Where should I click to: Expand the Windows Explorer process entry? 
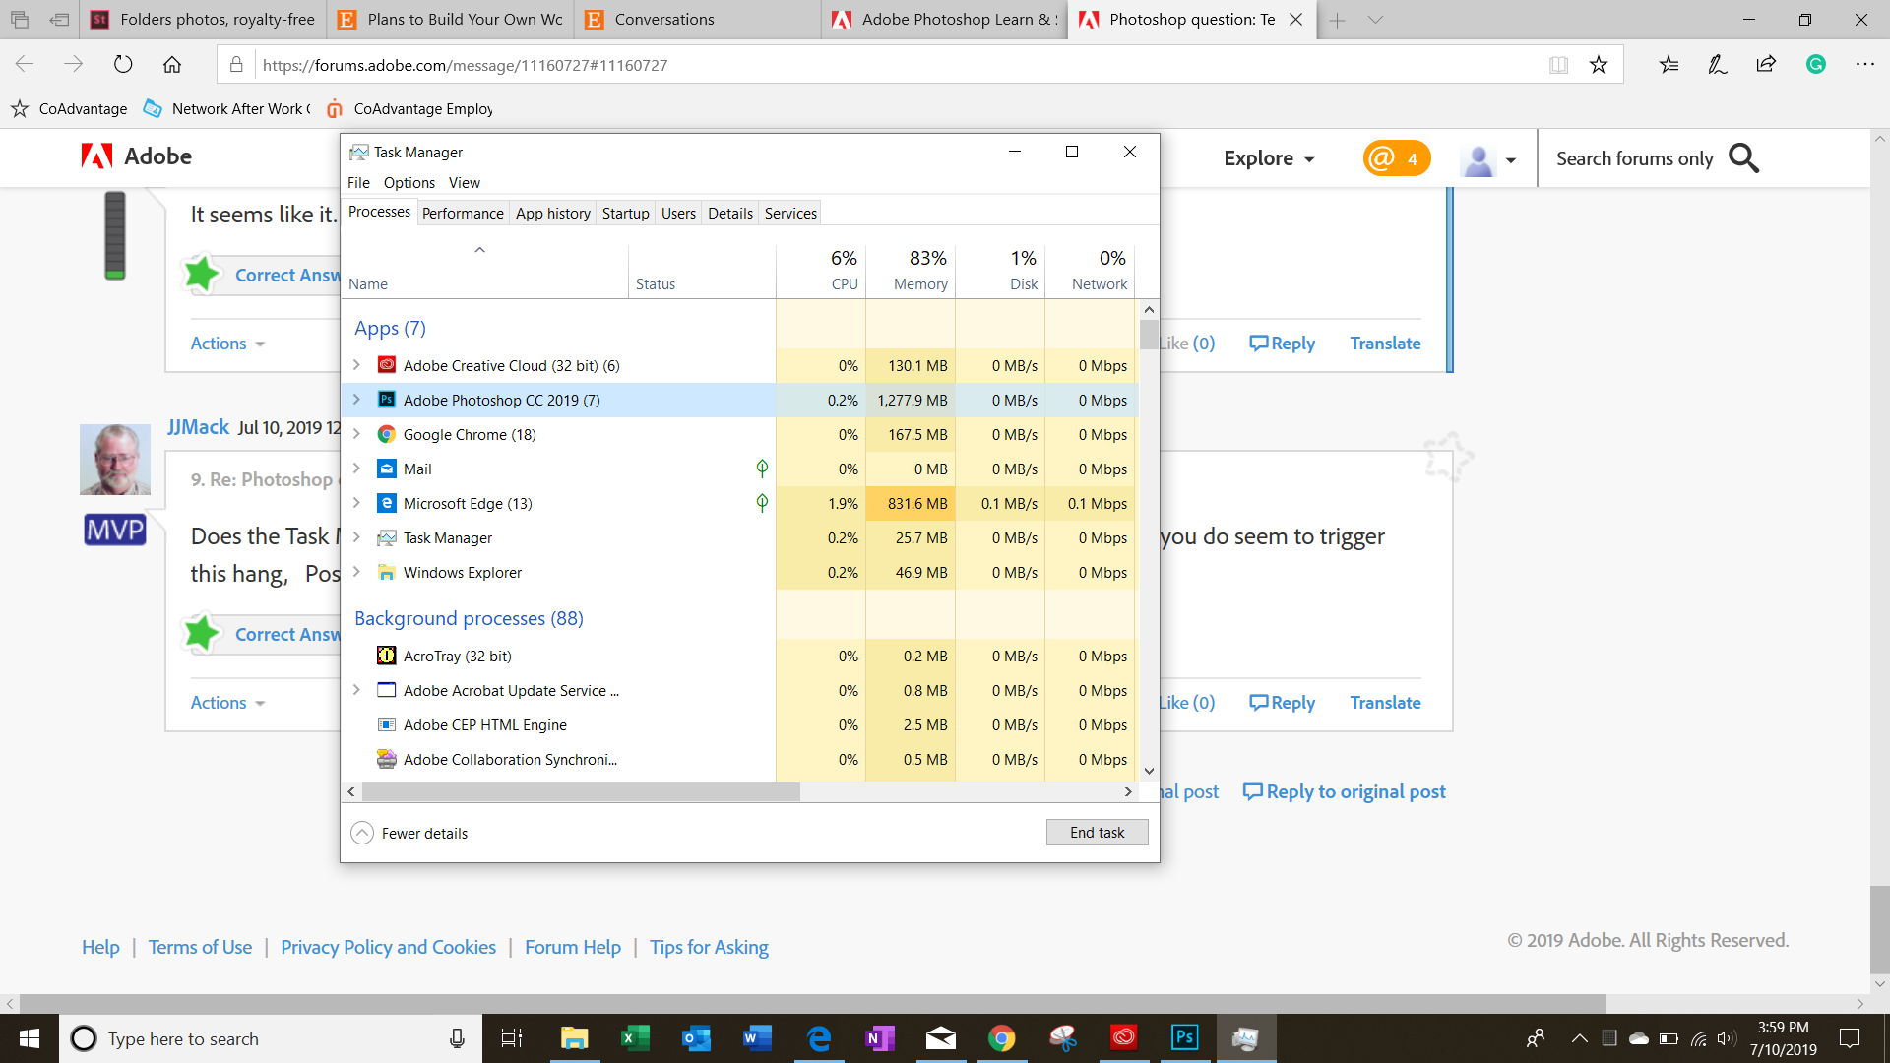(x=356, y=572)
